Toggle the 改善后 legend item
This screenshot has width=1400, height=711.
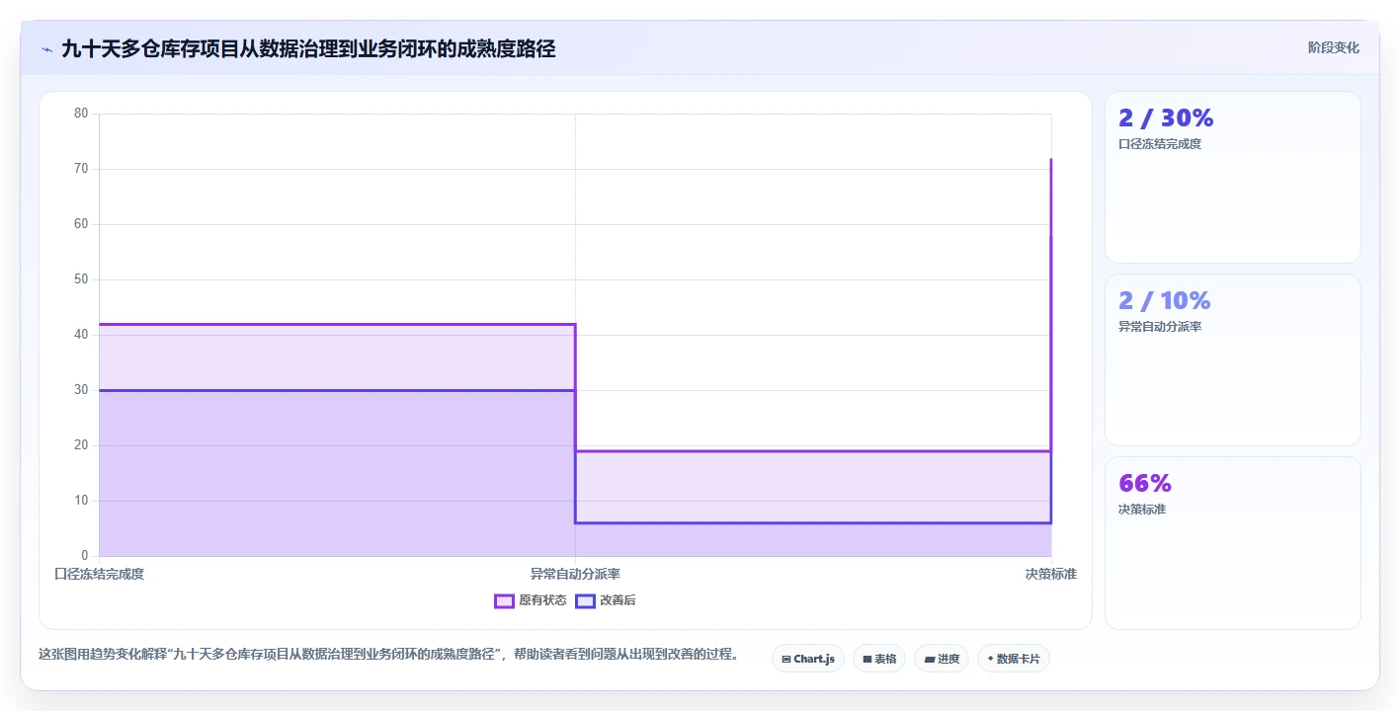click(x=606, y=600)
